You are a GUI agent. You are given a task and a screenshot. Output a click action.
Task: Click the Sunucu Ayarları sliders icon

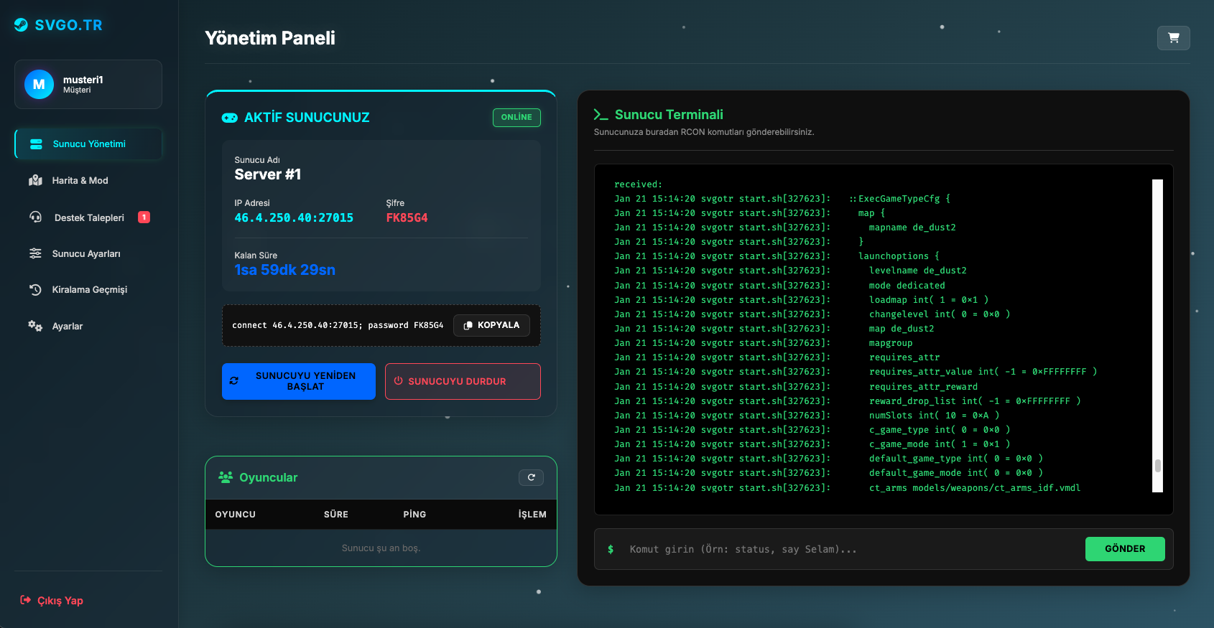click(x=35, y=253)
